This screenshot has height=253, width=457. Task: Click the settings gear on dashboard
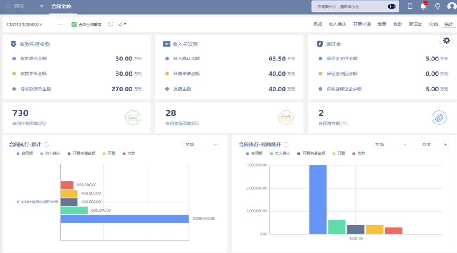(x=446, y=41)
